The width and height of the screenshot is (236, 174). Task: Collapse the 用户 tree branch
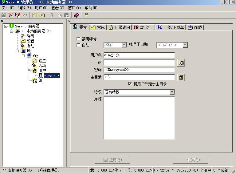point(29,71)
